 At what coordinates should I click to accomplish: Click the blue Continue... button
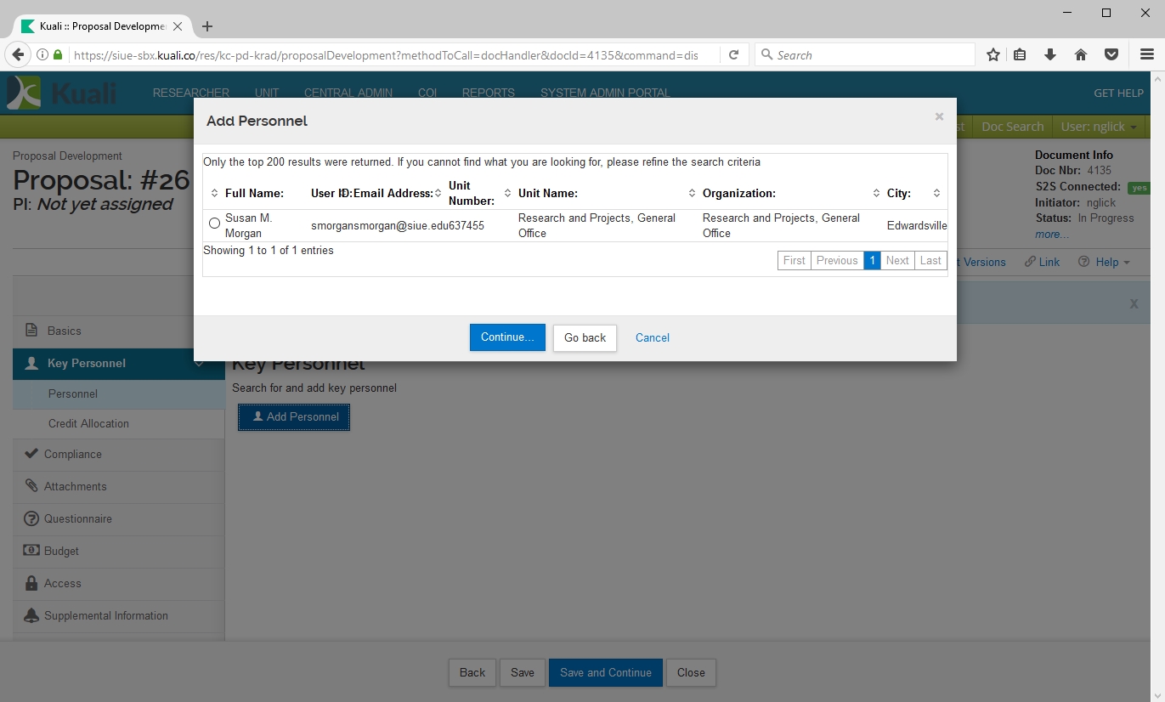(507, 337)
